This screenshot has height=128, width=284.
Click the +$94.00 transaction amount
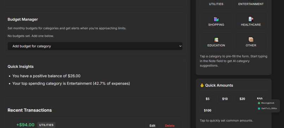coord(25,125)
